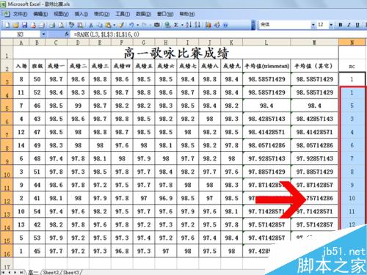The height and width of the screenshot is (275, 367).
Task: Click the Copy icon
Action: coord(100,25)
